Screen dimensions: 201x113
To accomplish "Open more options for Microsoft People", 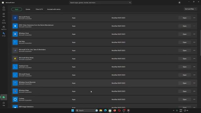I will tap(194, 75).
